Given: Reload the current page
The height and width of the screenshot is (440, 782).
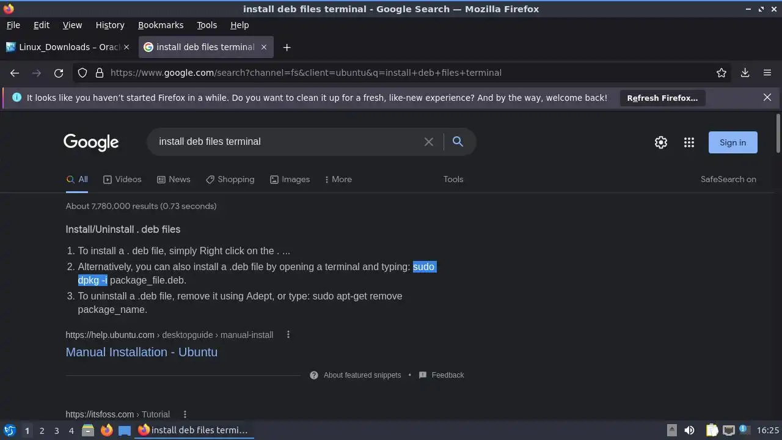Looking at the screenshot, I should coord(59,73).
